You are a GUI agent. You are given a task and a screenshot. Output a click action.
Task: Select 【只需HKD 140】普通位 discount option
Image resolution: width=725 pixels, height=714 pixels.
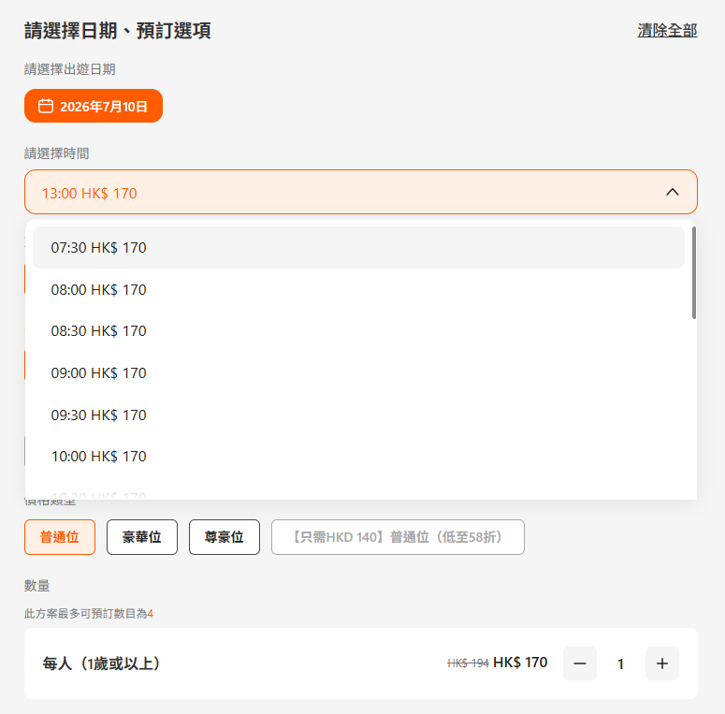click(398, 537)
